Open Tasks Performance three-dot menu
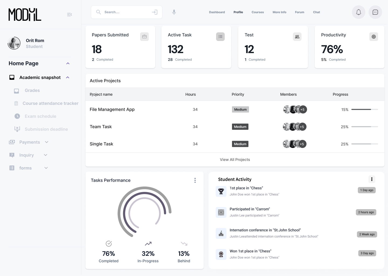This screenshot has width=388, height=276. [195, 180]
